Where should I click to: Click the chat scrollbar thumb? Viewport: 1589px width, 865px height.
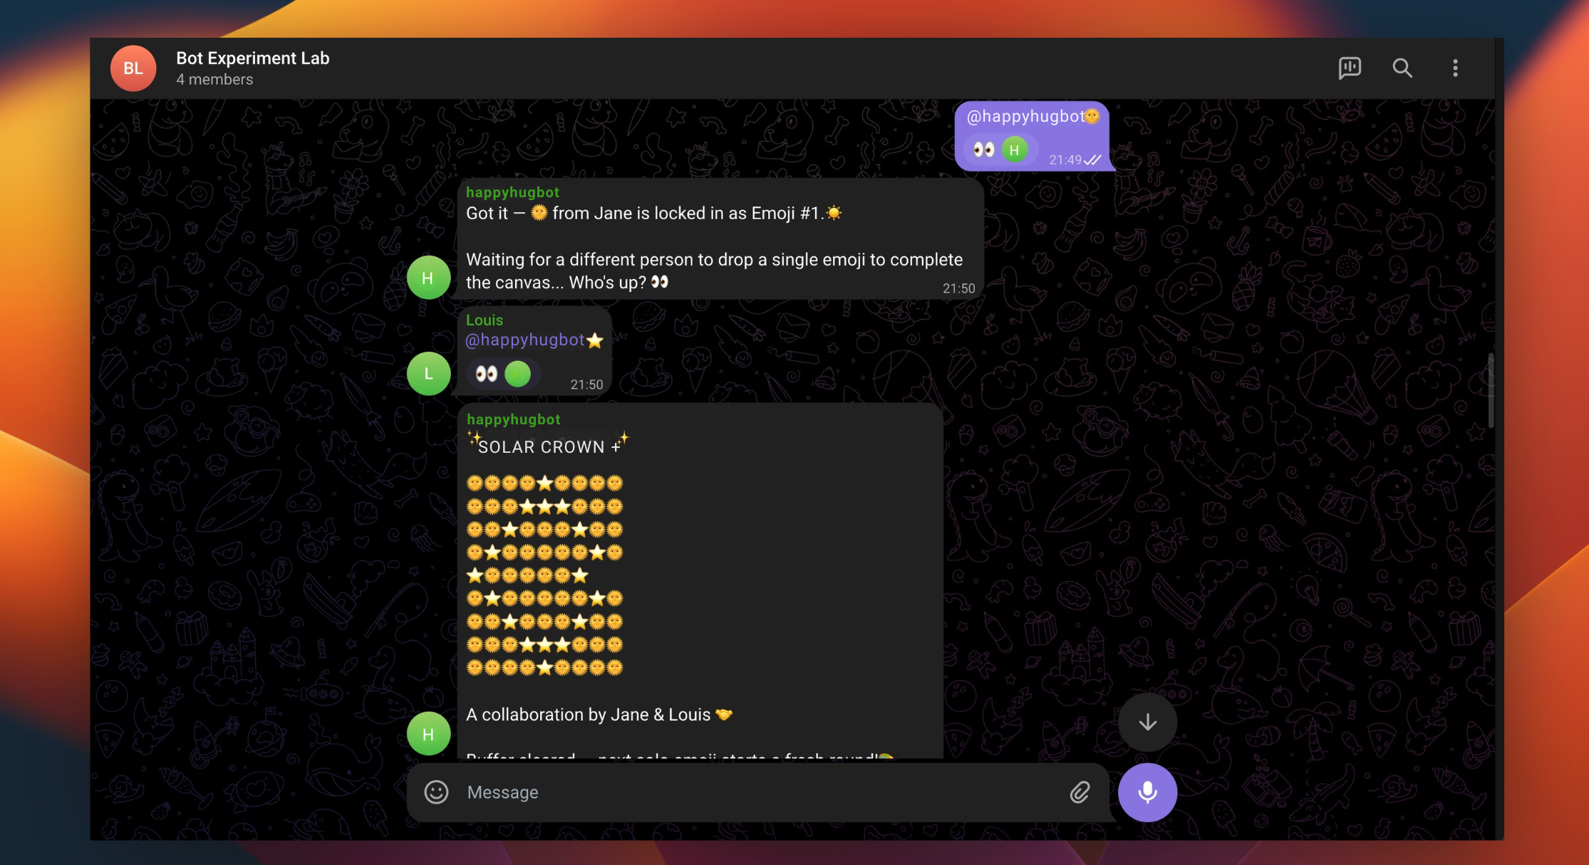click(x=1491, y=390)
